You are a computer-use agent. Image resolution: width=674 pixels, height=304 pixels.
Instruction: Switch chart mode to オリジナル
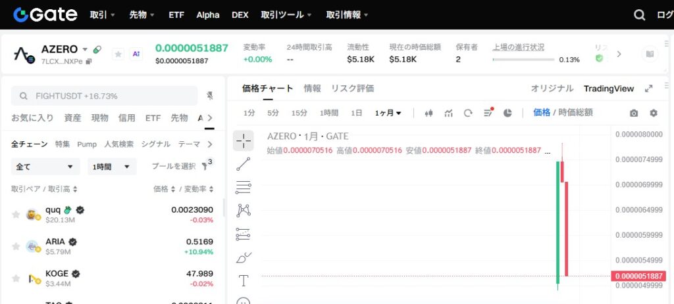click(x=552, y=89)
